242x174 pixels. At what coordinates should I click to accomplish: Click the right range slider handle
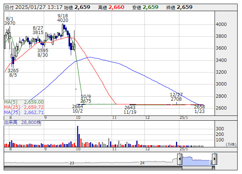point(214,159)
